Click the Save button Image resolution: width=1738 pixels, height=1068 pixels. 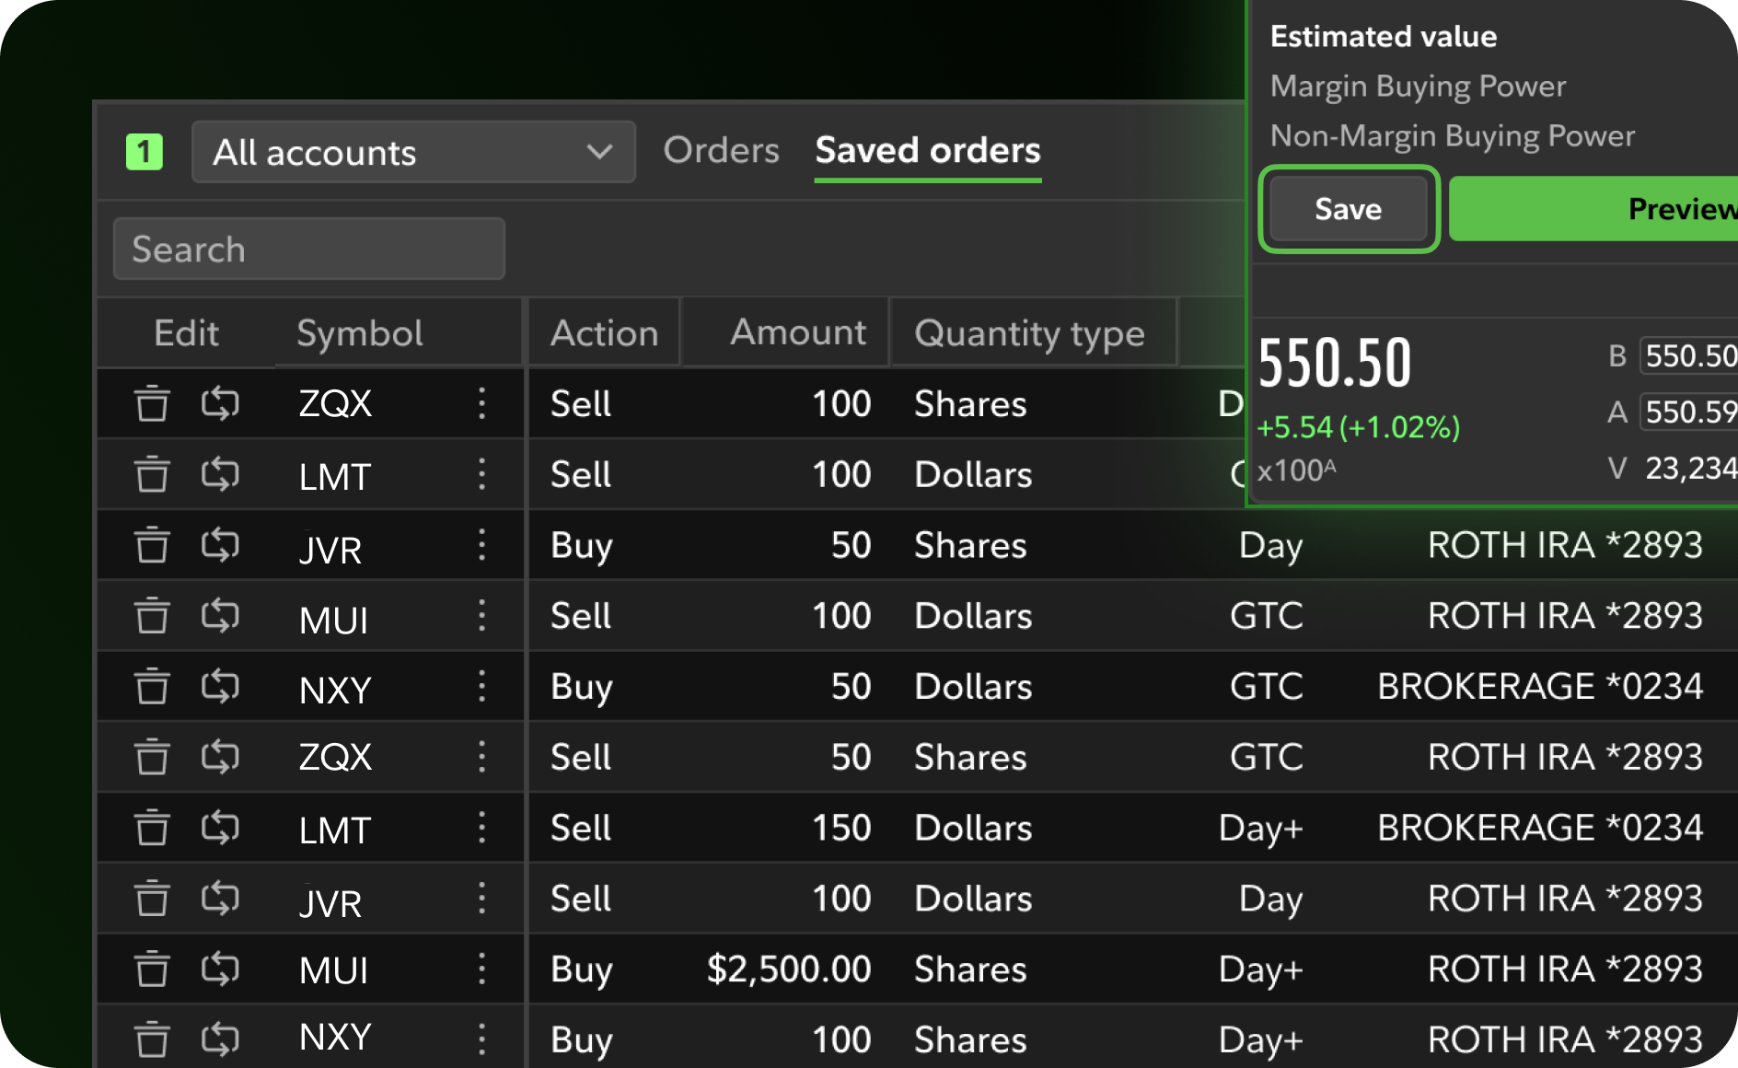(x=1348, y=209)
